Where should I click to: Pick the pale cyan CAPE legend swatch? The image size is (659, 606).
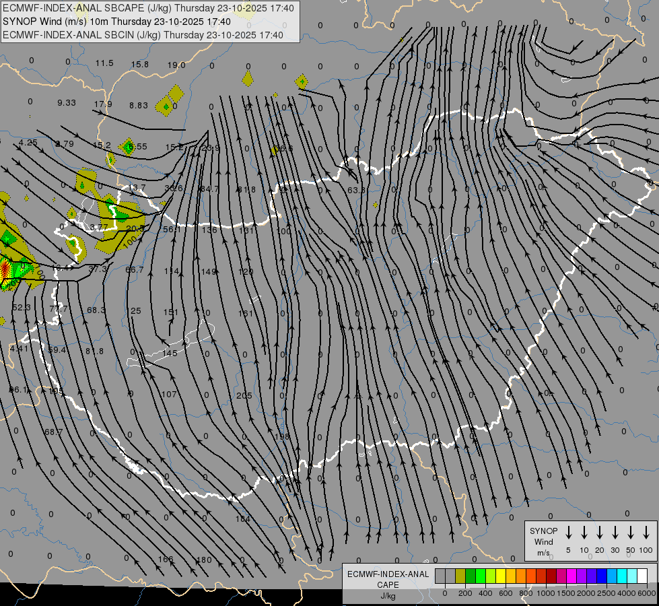pos(631,576)
